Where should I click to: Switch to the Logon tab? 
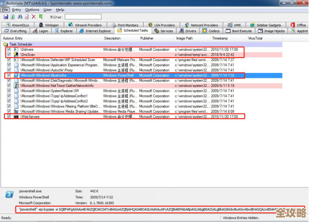[x=40, y=31]
